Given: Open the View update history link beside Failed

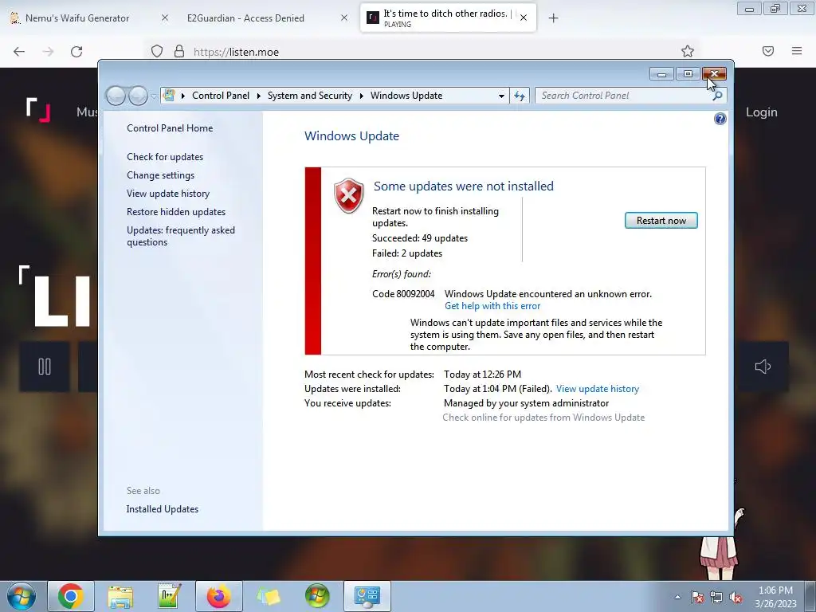Looking at the screenshot, I should click(598, 389).
